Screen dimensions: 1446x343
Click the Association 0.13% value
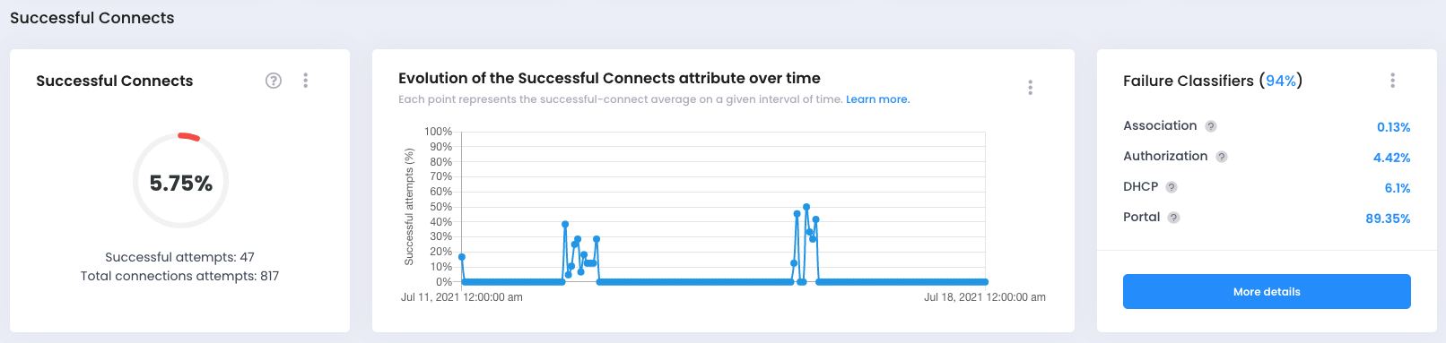(1393, 127)
